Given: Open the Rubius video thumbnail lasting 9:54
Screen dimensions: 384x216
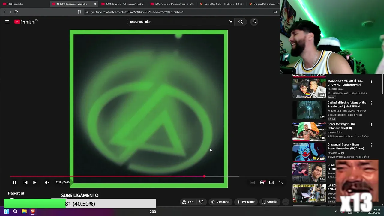Looking at the screenshot, I should point(309,172).
